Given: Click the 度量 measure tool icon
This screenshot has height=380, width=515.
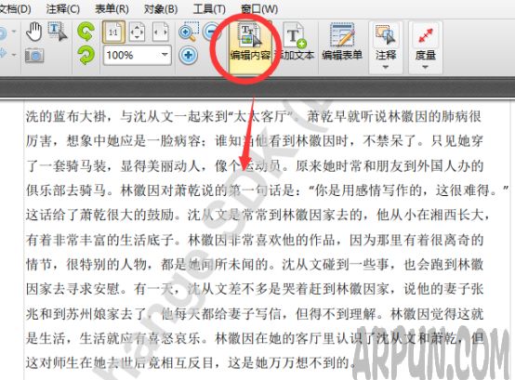Looking at the screenshot, I should pos(425,34).
